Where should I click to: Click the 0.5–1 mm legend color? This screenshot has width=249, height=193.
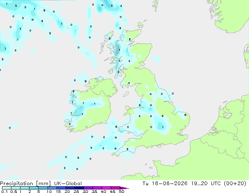pyautogui.click(x=16, y=188)
